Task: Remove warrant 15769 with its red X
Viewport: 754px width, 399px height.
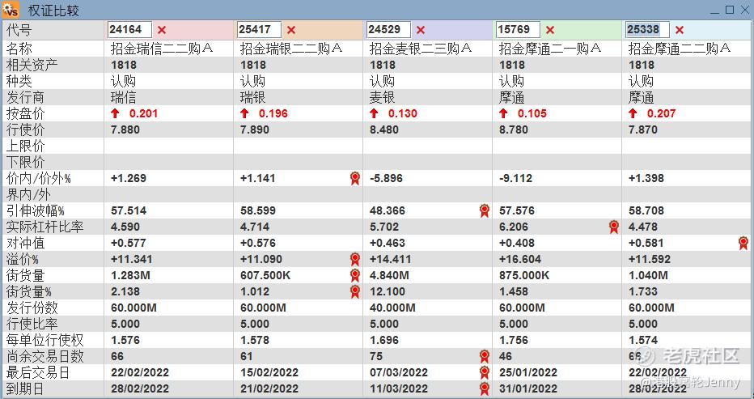Action: (x=550, y=30)
